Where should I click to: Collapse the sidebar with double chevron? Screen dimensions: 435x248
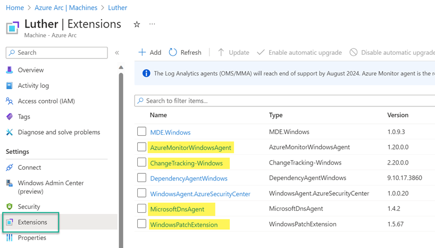tap(117, 53)
